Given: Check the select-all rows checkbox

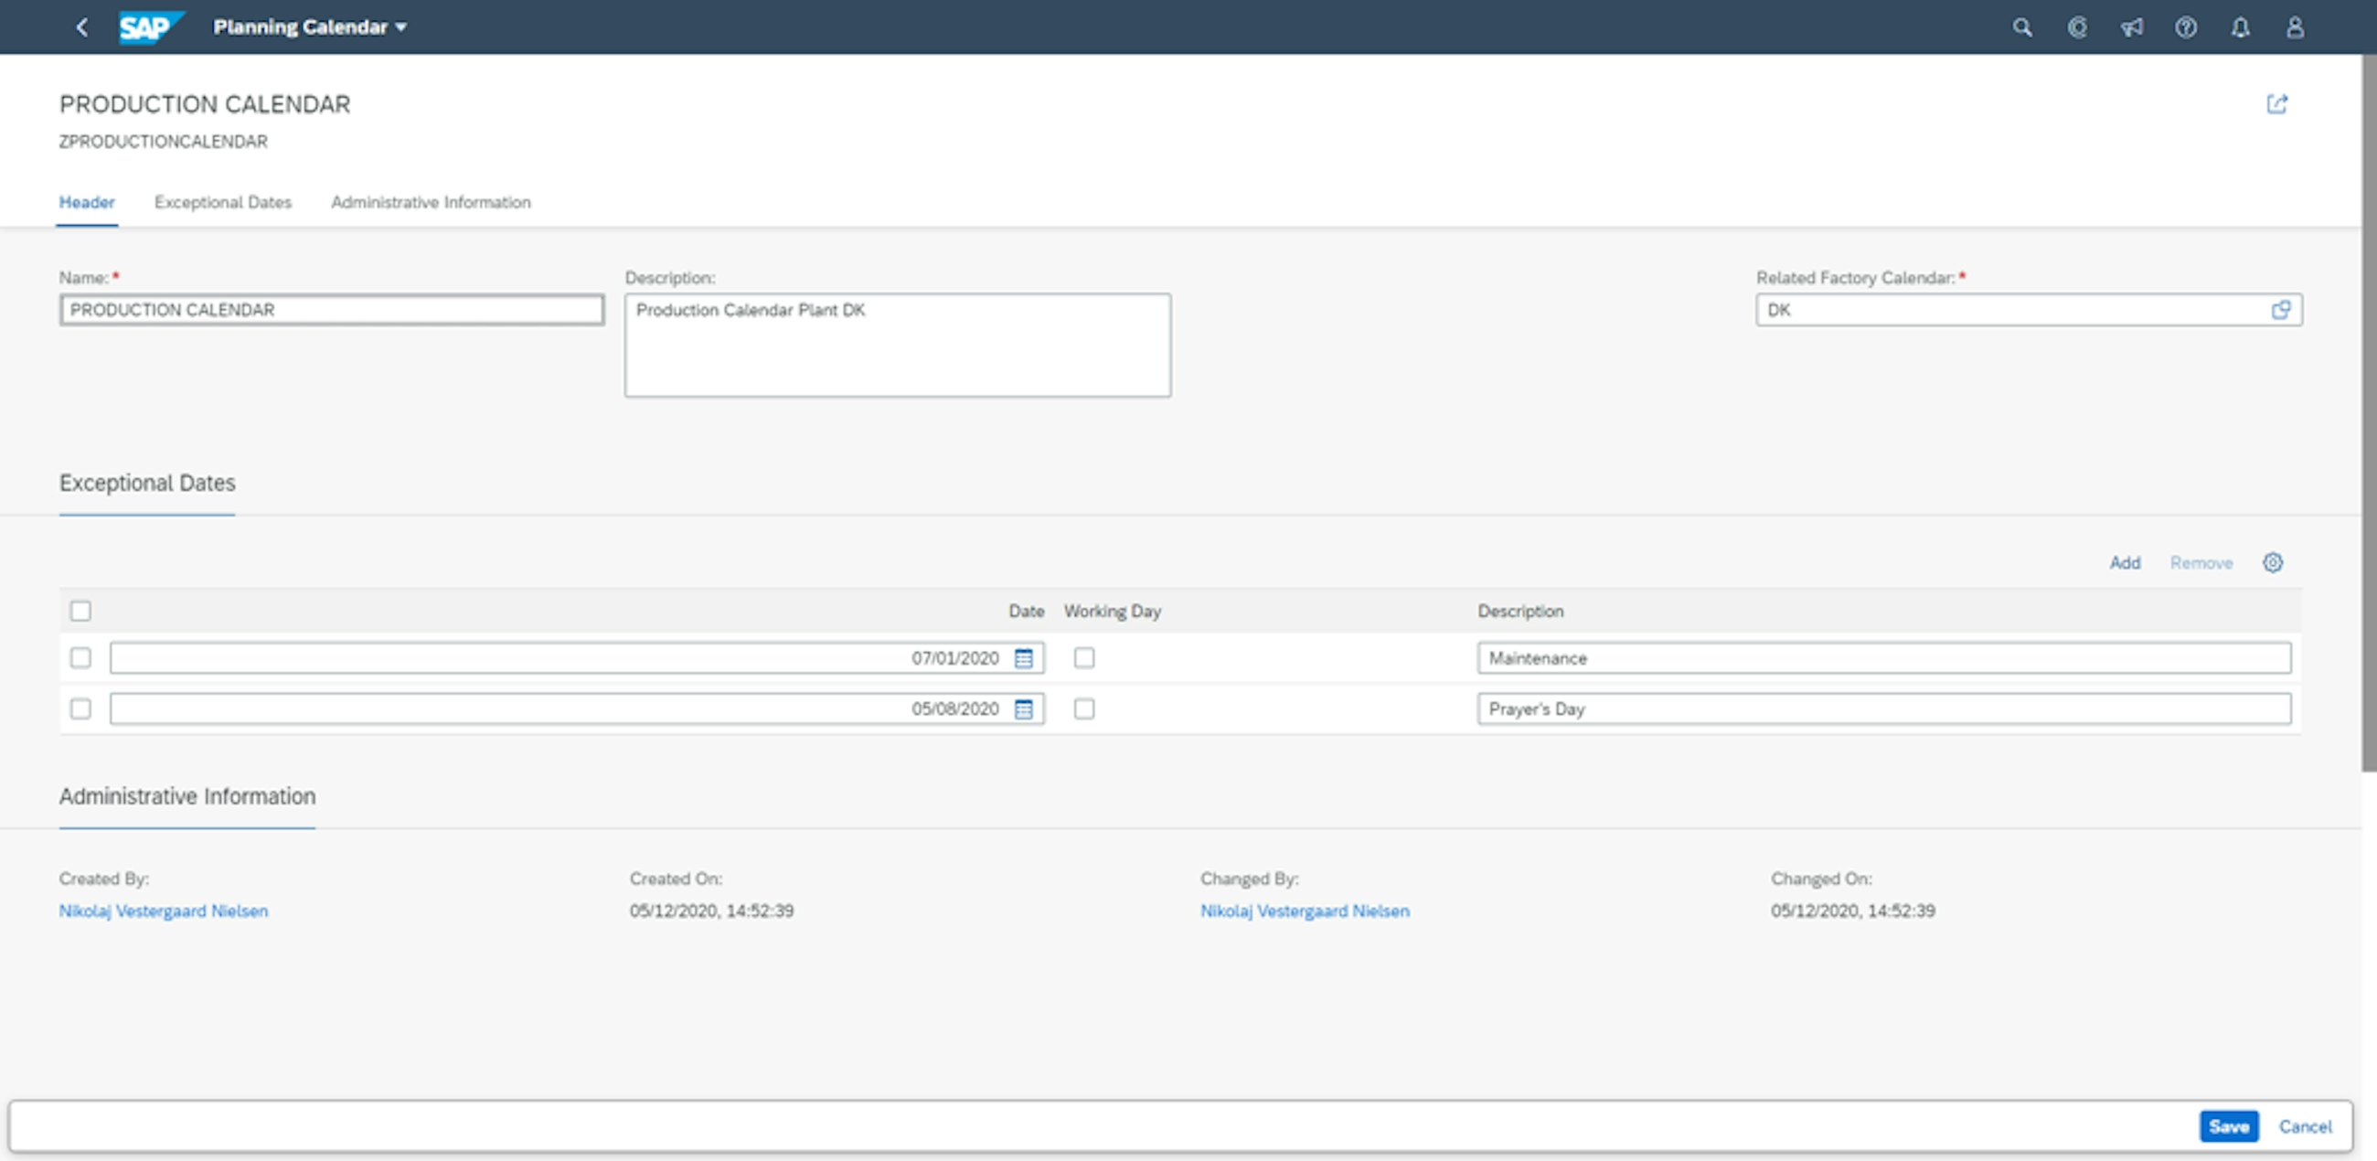Looking at the screenshot, I should coord(80,611).
